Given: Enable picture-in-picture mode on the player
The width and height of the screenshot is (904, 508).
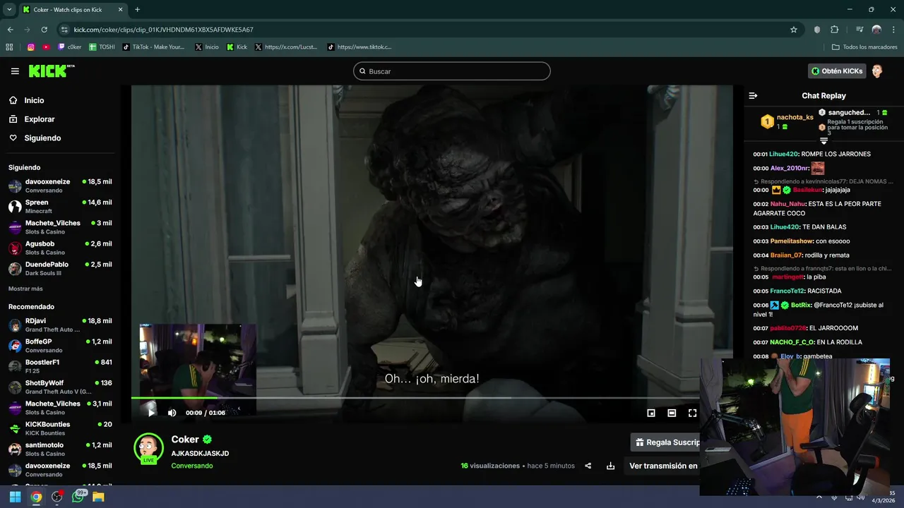Looking at the screenshot, I should [651, 413].
